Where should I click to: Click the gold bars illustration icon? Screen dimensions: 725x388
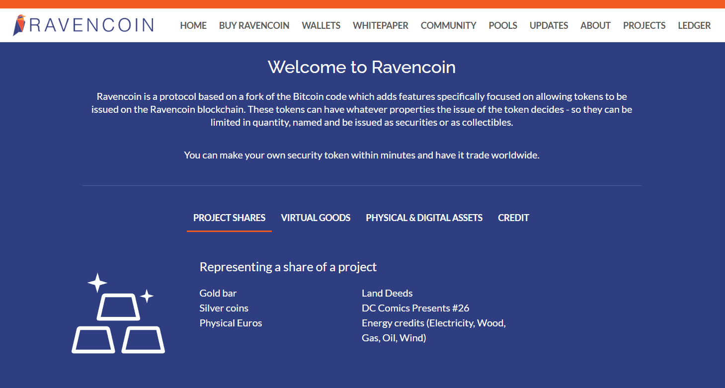tap(118, 313)
